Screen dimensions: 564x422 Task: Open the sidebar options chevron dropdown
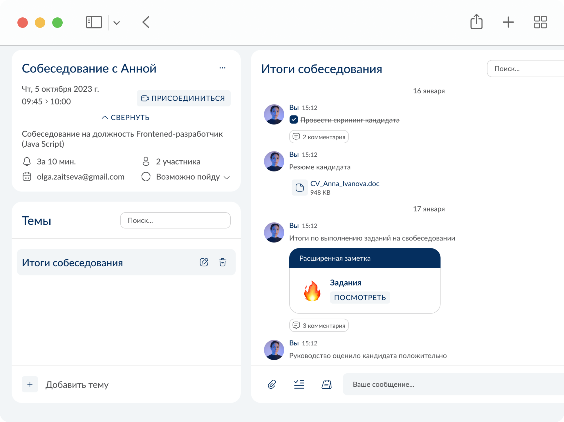coord(117,23)
